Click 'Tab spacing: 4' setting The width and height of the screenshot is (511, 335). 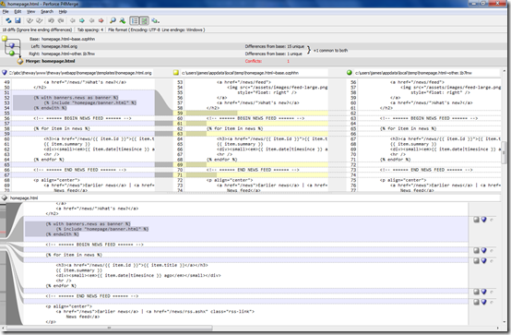pyautogui.click(x=90, y=30)
